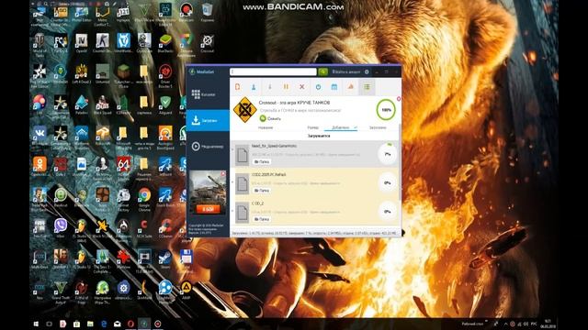Click the Mail icon on taskbar
588x330 pixels.
point(118,324)
